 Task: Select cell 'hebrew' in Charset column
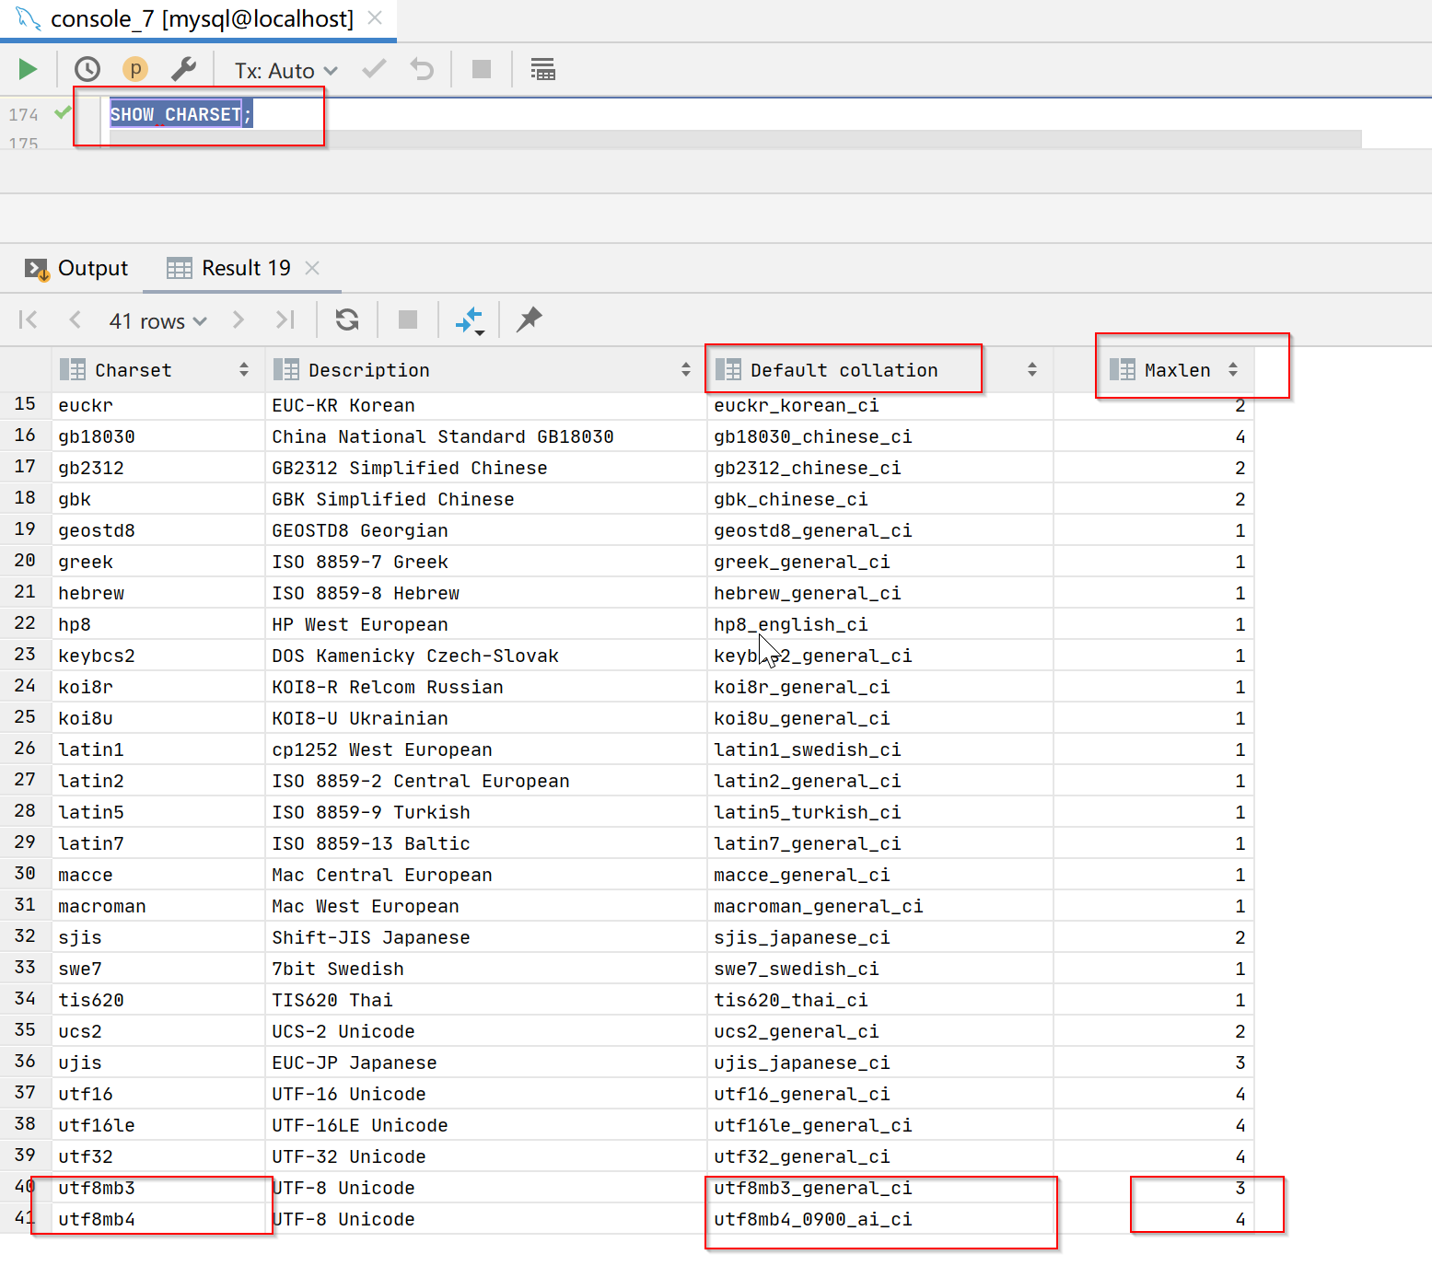pyautogui.click(x=157, y=593)
